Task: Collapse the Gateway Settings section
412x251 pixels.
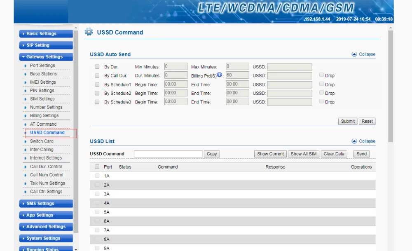Action: 46,57
